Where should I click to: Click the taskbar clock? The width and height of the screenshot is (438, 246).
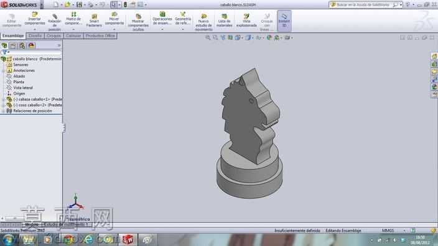tap(421, 240)
